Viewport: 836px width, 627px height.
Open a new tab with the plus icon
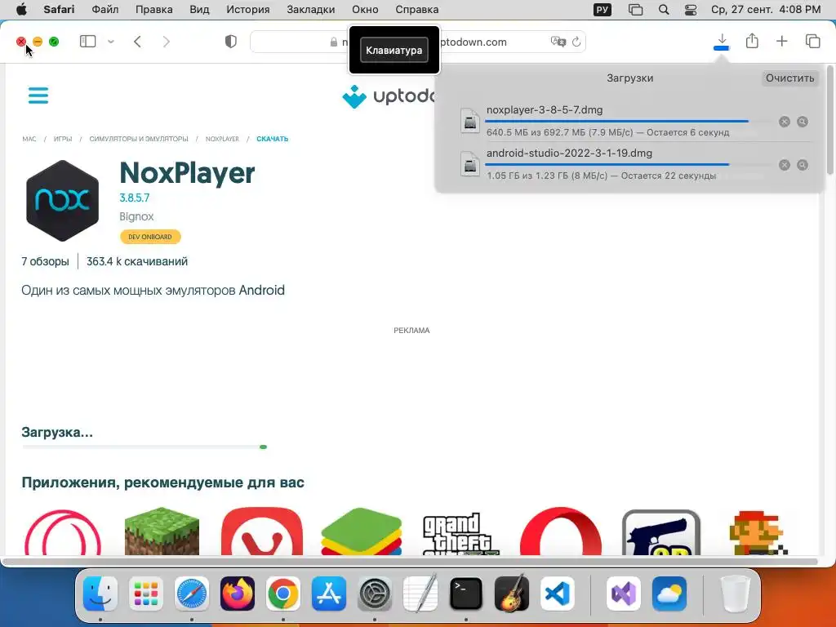[781, 41]
